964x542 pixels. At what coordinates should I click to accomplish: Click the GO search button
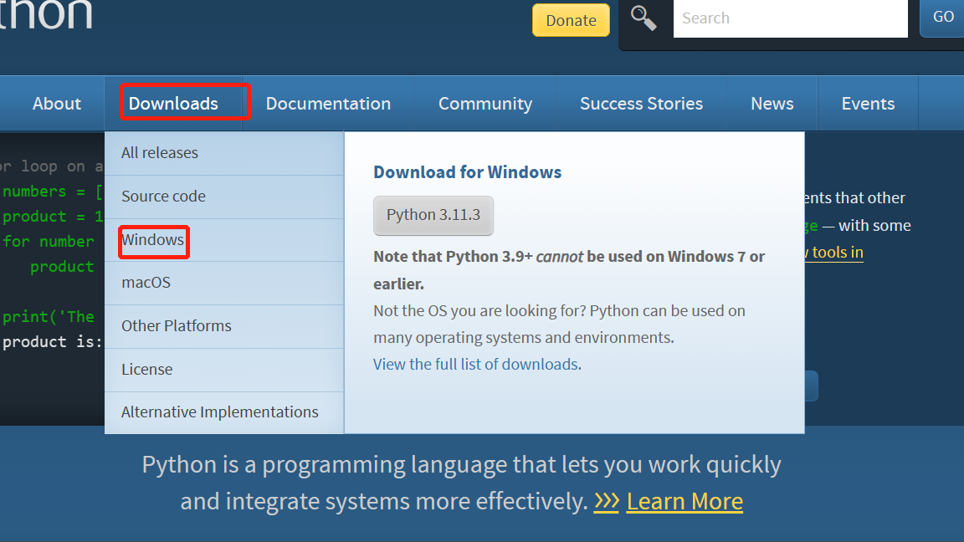[942, 18]
